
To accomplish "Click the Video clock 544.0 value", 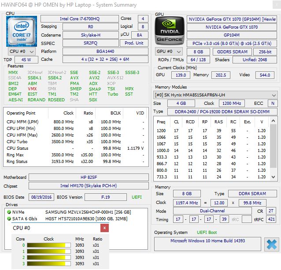I will [265, 75].
